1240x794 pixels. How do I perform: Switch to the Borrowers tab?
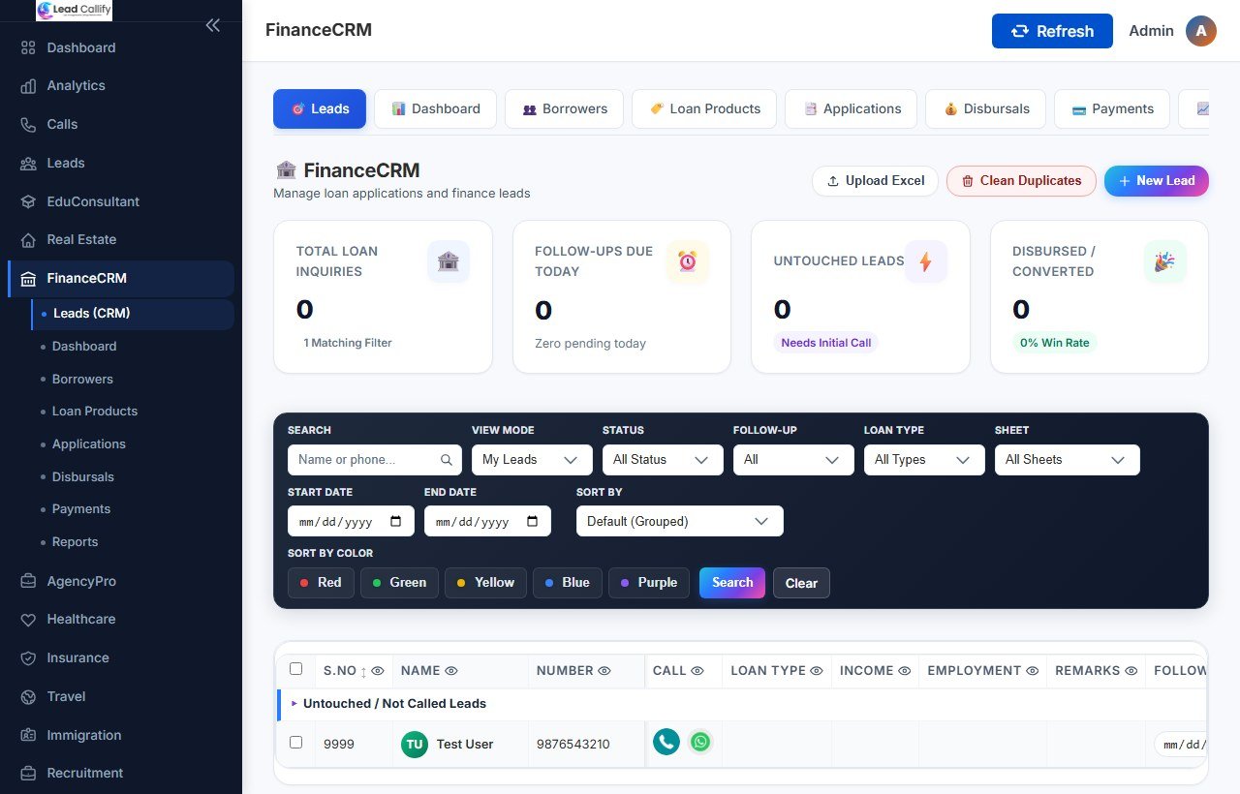tap(565, 109)
